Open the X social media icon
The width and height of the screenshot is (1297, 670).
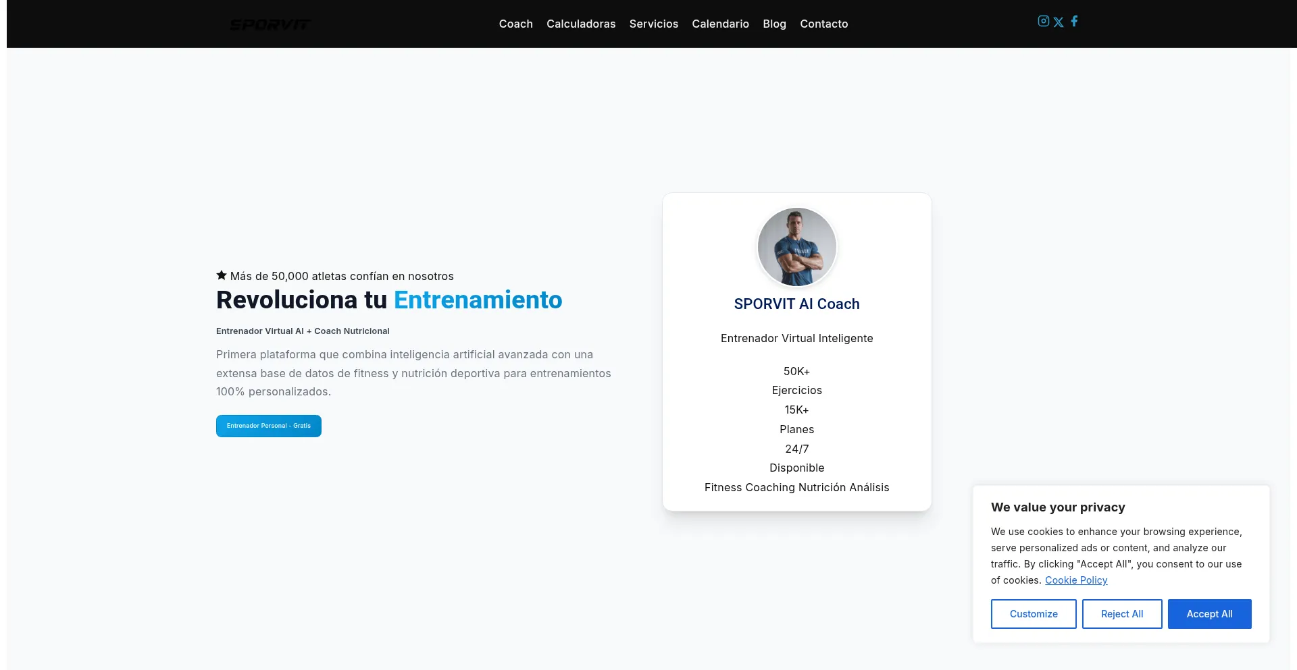[1059, 21]
